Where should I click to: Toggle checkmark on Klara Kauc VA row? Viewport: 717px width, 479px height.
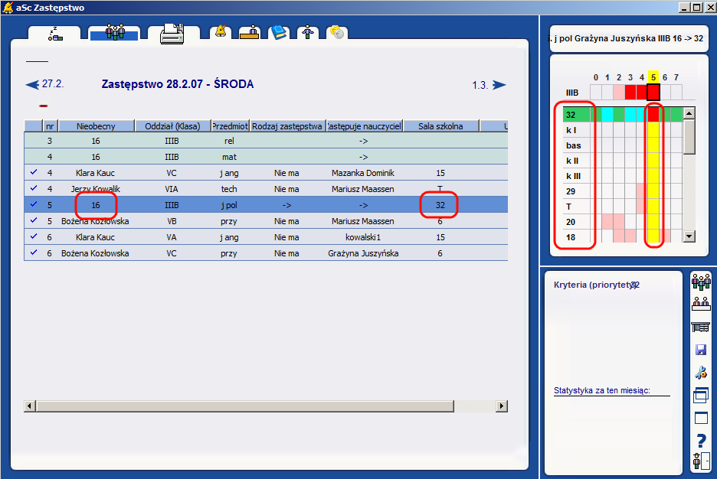(x=34, y=236)
